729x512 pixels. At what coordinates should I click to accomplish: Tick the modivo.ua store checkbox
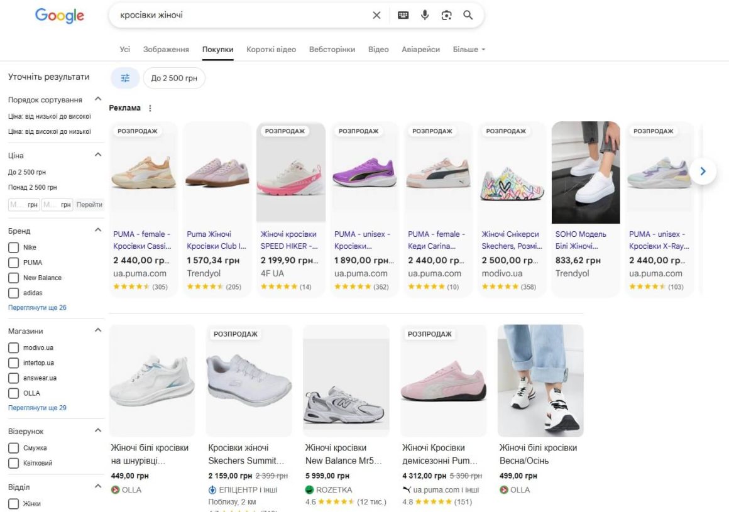[x=13, y=347]
